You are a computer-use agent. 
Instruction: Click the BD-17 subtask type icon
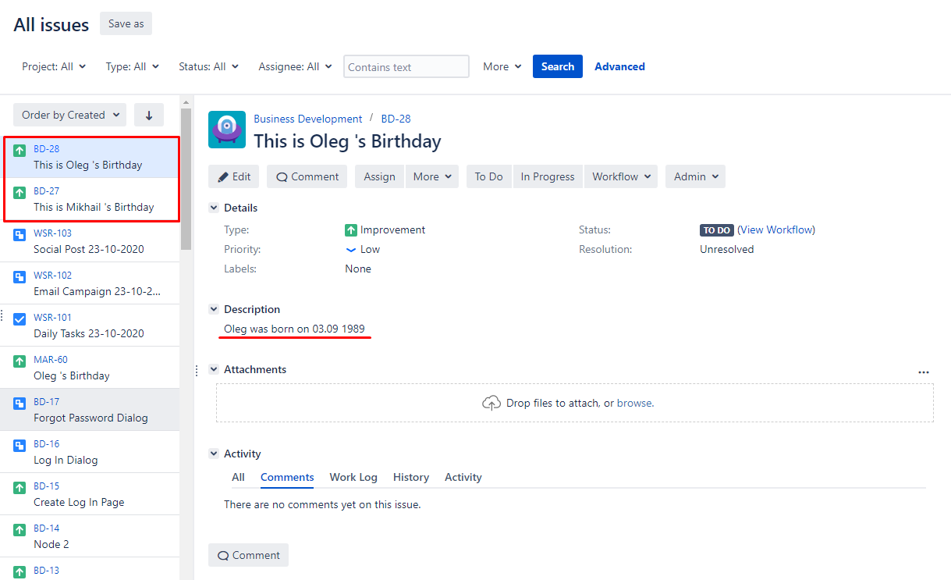20,403
